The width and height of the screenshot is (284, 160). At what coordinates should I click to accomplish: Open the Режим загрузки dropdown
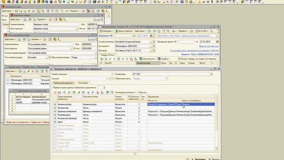click(113, 74)
